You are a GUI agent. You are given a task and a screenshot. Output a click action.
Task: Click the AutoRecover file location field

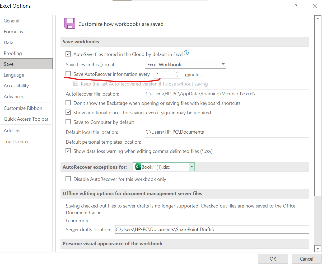point(227,94)
